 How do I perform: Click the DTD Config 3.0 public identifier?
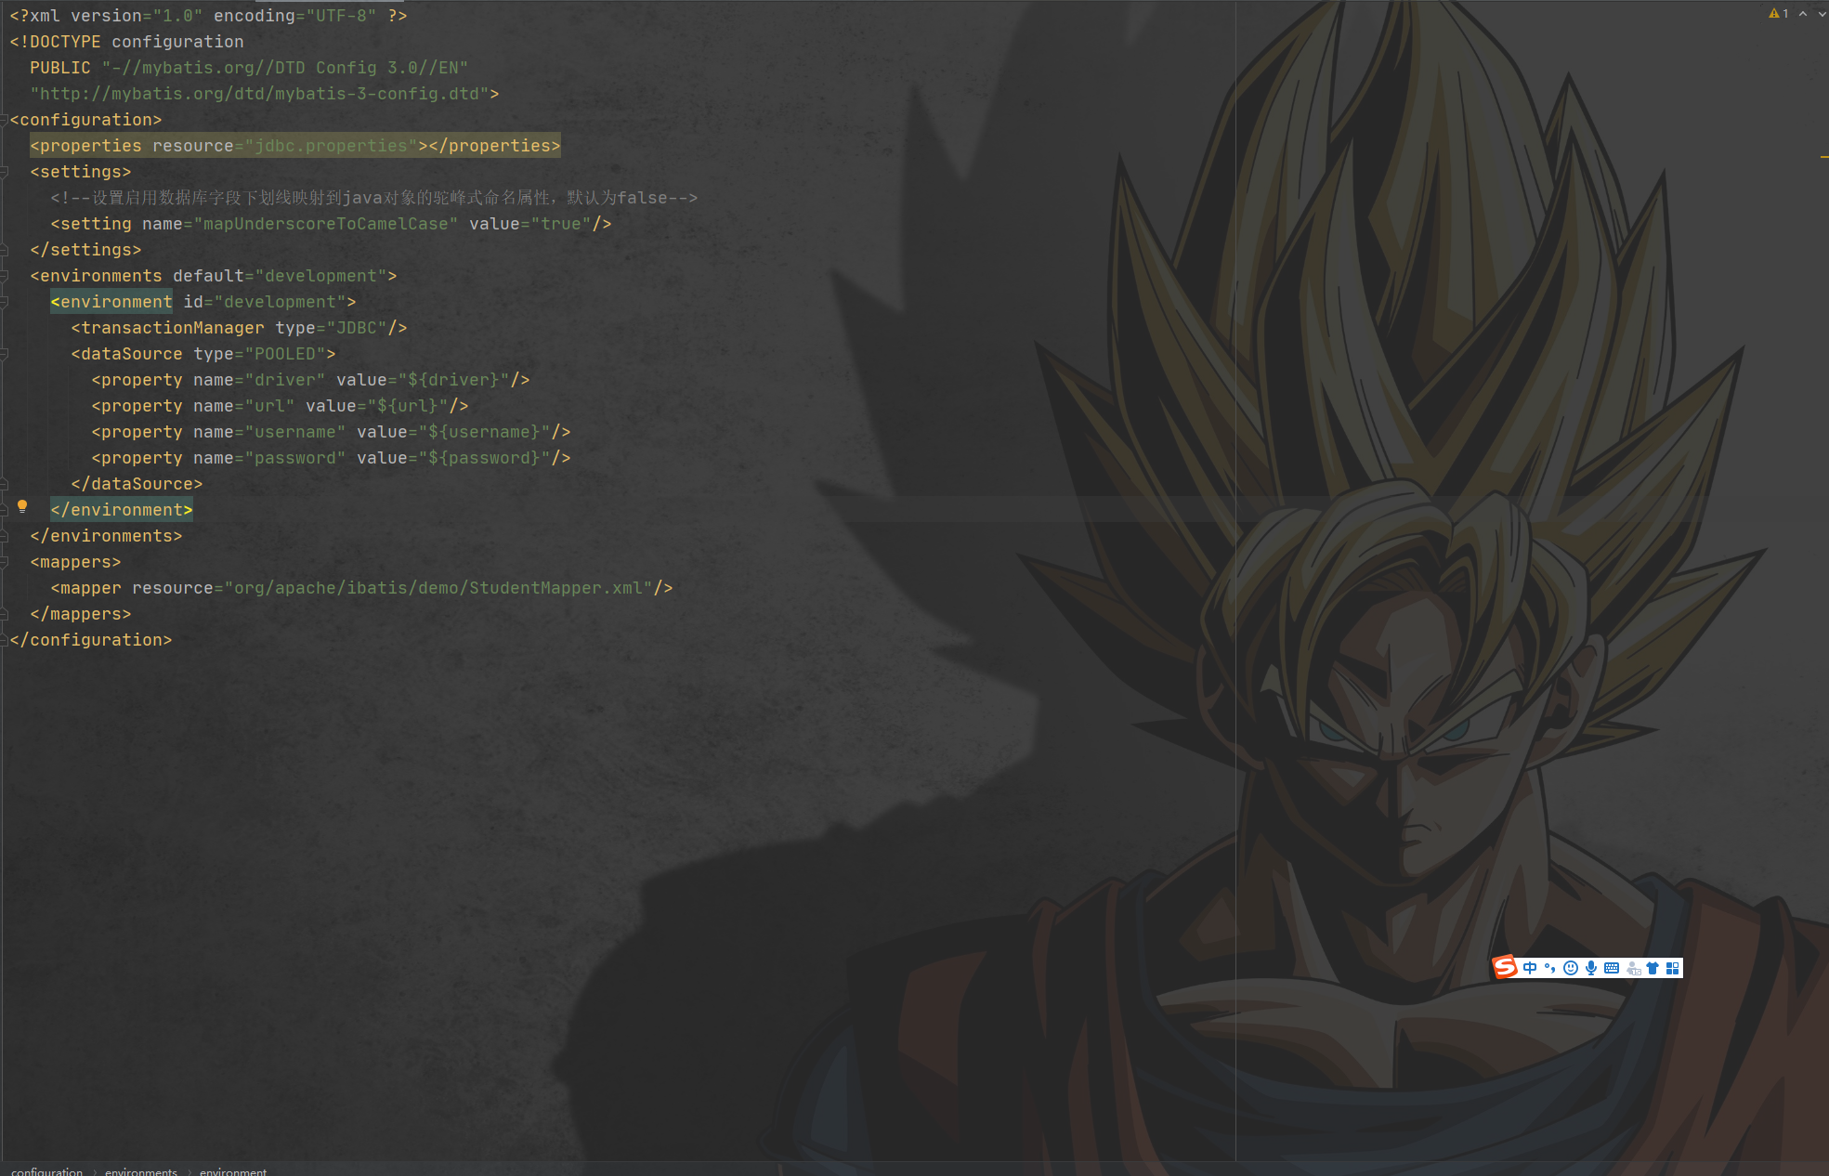coord(285,68)
